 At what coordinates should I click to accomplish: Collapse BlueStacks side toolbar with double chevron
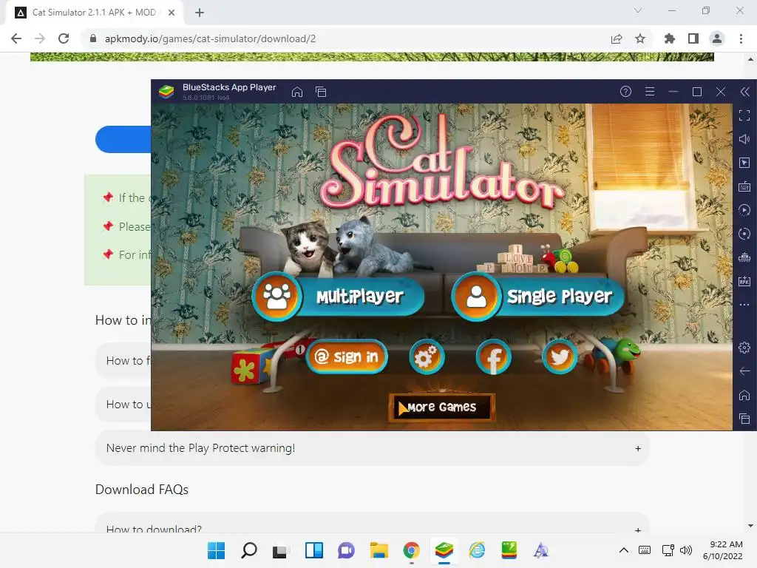click(745, 92)
